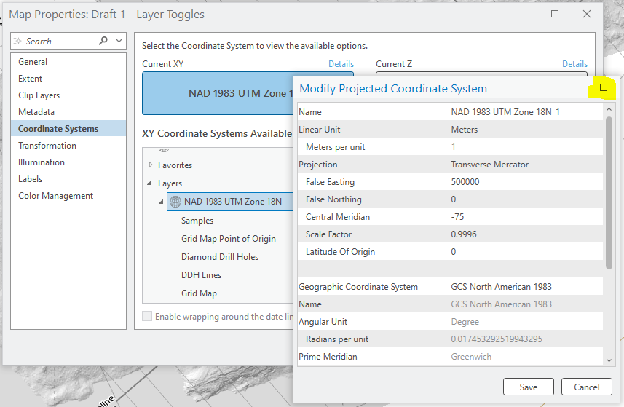
Task: Select the Diamond Drill Holes layer entry
Action: coord(220,257)
